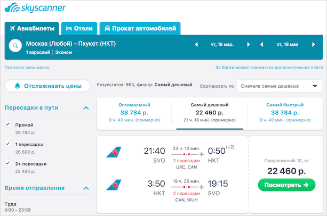This screenshot has height=216, width=327.
Task: Go to previous departure date arrow
Action: tap(196, 45)
